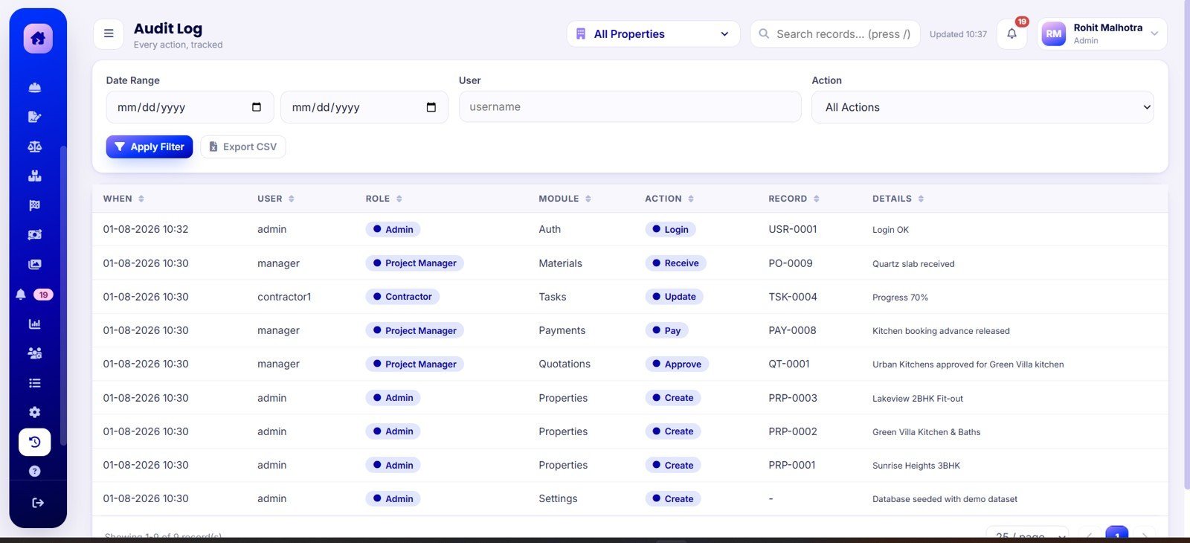Open the stacked boxes materials icon

click(34, 176)
